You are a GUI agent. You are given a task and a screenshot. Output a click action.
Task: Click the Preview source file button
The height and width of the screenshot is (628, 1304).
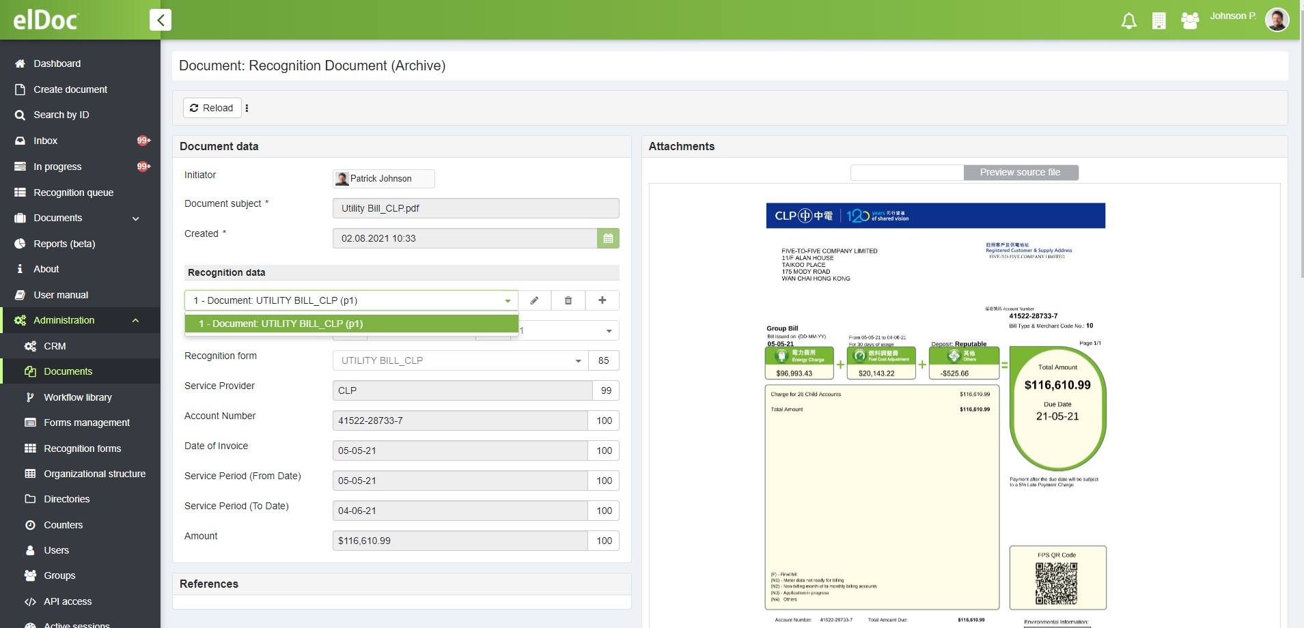coord(1021,172)
